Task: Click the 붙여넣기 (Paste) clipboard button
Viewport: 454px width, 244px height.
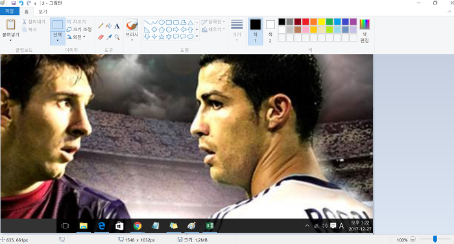Action: coord(11,27)
